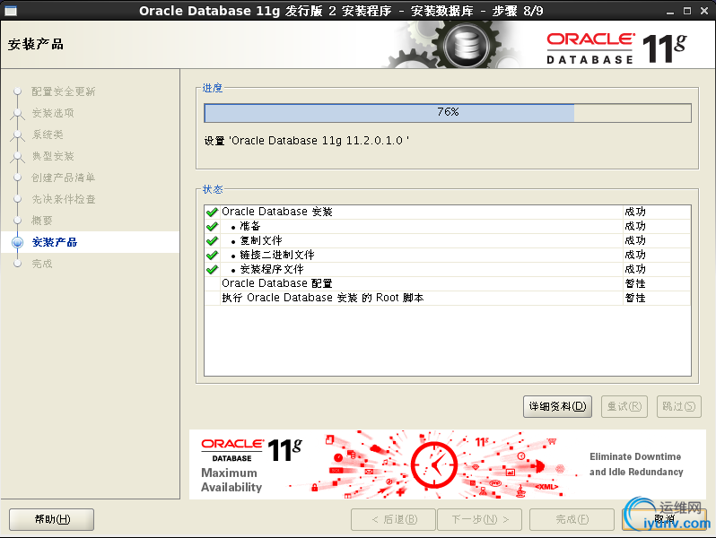Click the greyed 跳过(S) skip button
716x538 pixels.
pos(678,406)
